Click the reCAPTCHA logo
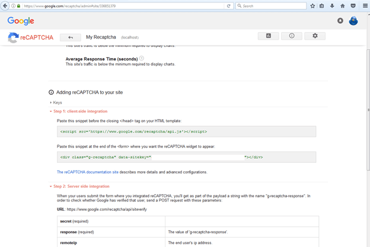Screen dimensions: 370x247 [31, 37]
